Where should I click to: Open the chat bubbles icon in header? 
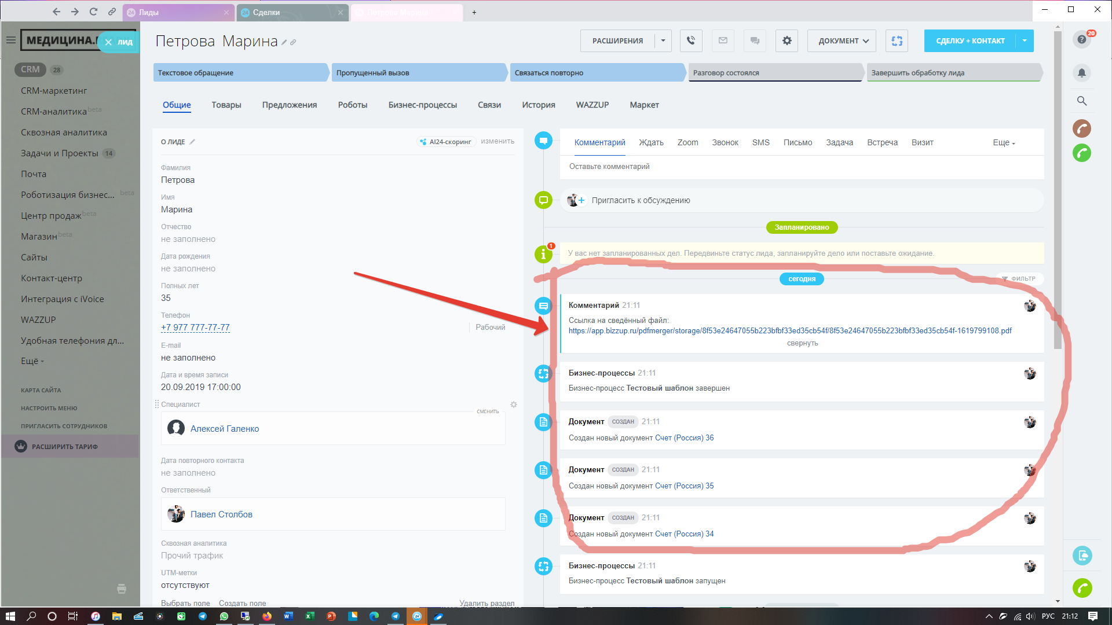755,41
